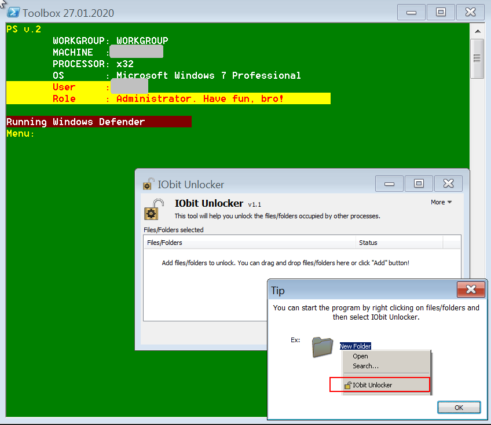Click the Files/Folders column header

250,243
